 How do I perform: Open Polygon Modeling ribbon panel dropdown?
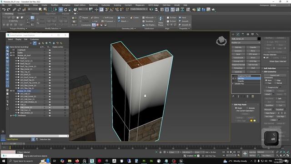(18, 28)
